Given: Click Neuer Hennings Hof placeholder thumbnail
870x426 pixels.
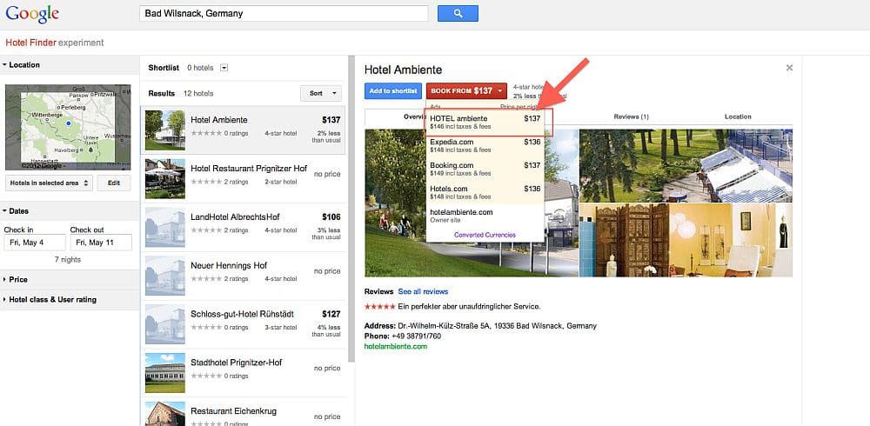Looking at the screenshot, I should pos(164,276).
